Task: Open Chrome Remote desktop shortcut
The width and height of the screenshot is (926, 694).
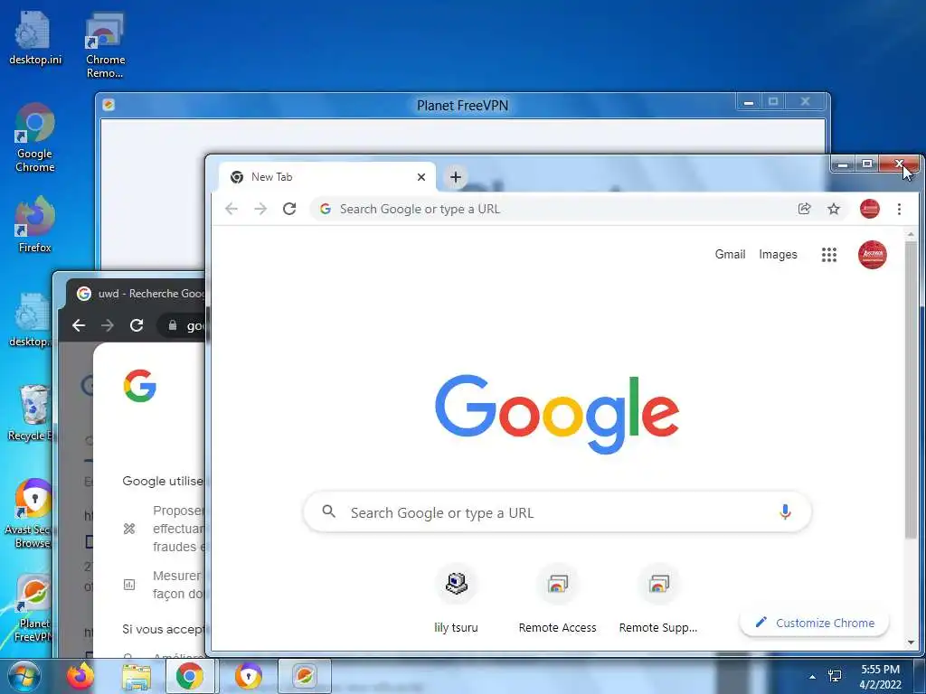Action: coord(105,45)
